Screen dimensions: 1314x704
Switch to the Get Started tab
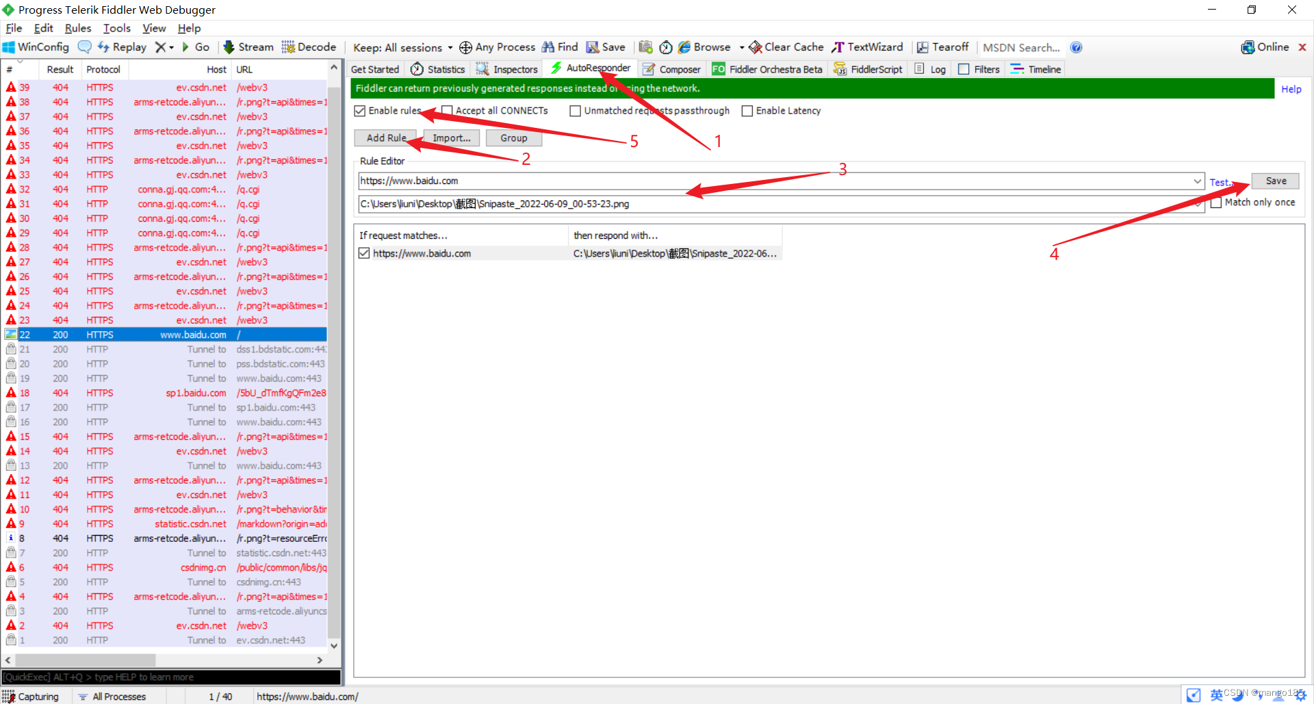(375, 69)
